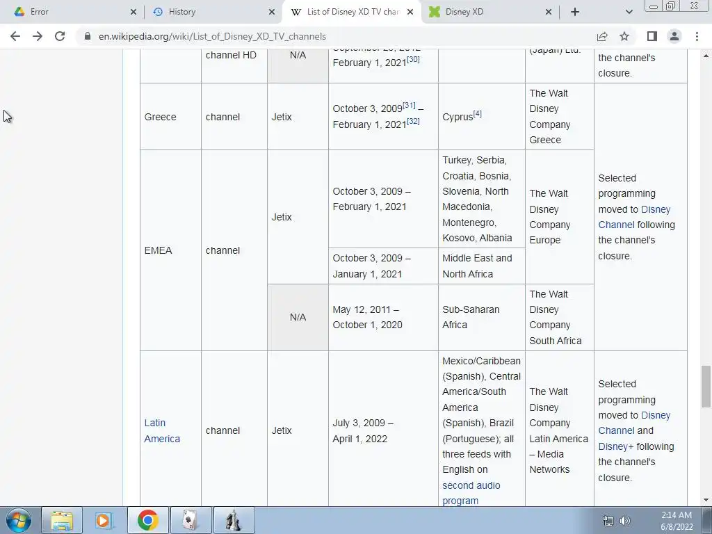Click the page's vertical scrollbar thumb
Viewport: 712px width, 534px height.
[x=706, y=387]
